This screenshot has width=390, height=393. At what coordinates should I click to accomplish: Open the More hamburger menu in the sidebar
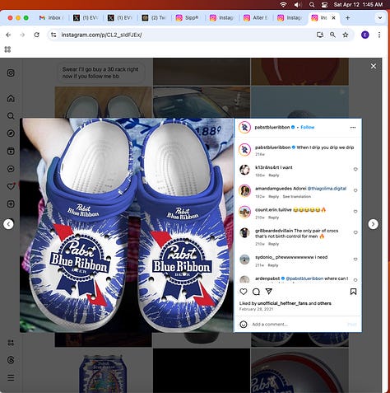coord(11,377)
